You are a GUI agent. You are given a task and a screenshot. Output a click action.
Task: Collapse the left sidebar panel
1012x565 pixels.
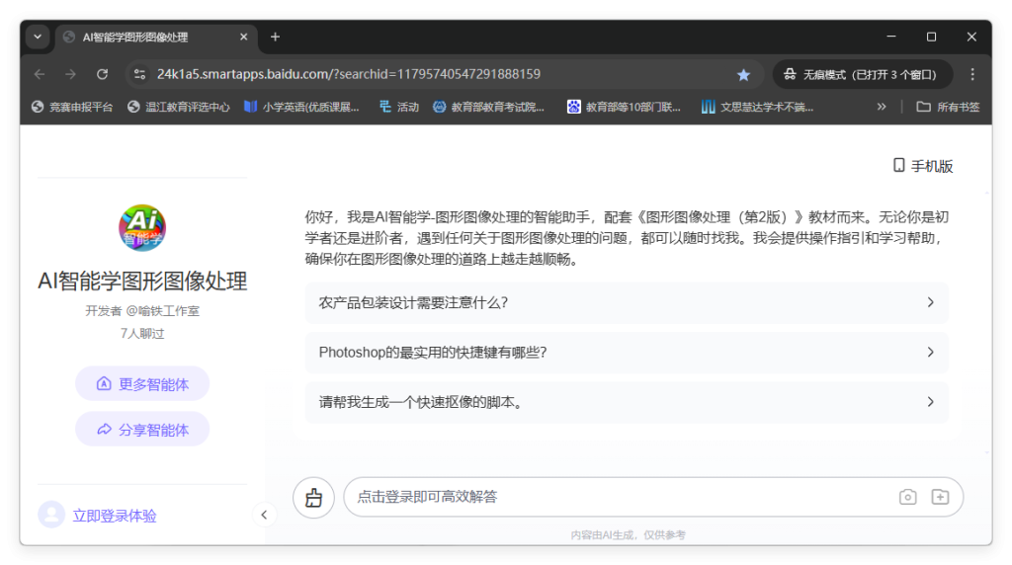click(264, 515)
